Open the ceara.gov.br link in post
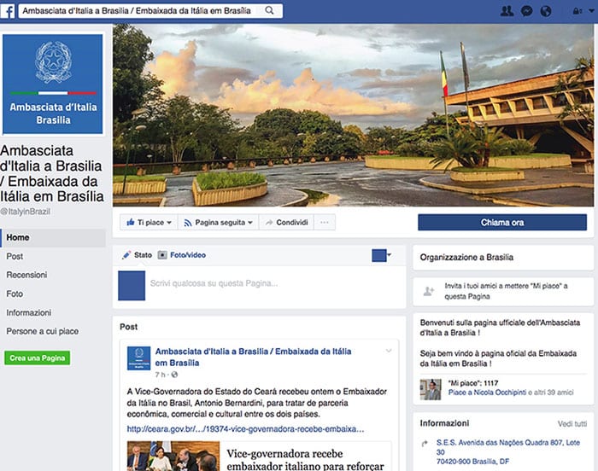 point(246,429)
